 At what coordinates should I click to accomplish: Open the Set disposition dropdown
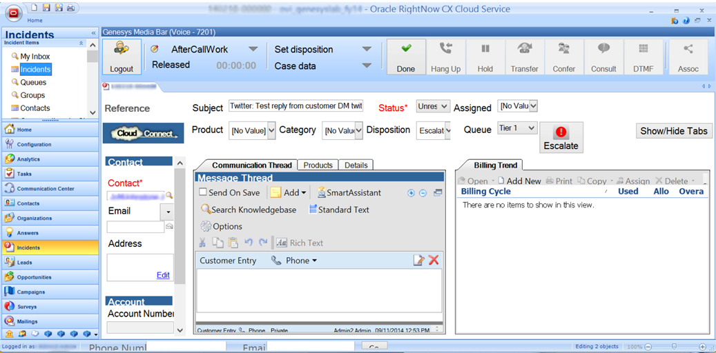[367, 50]
